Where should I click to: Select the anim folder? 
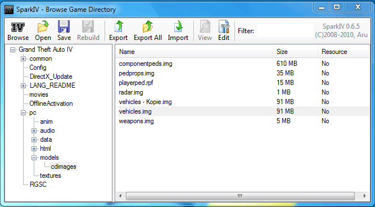(46, 121)
